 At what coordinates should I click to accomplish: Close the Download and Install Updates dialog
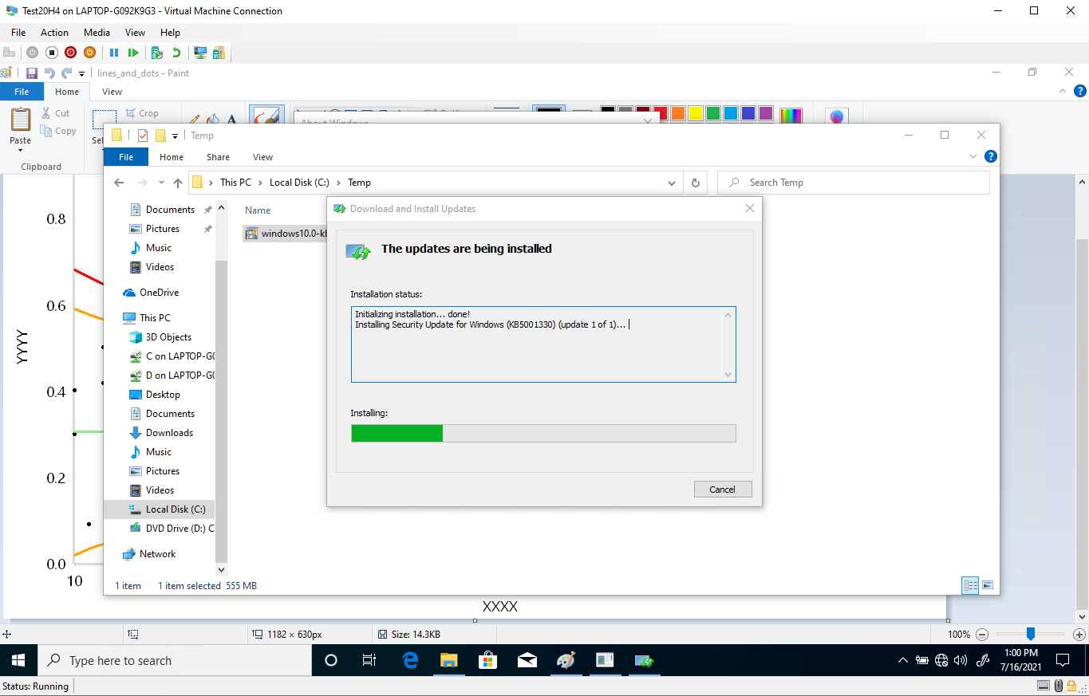point(750,209)
